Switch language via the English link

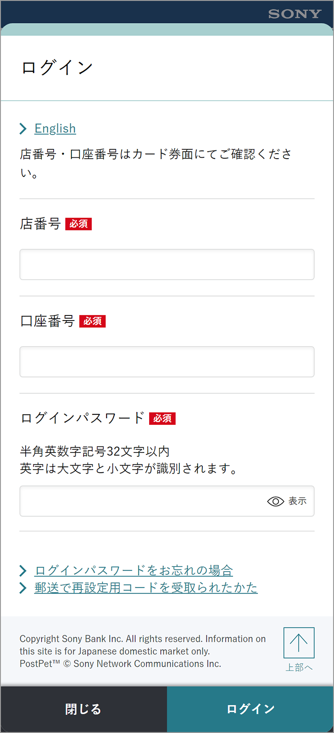point(55,128)
